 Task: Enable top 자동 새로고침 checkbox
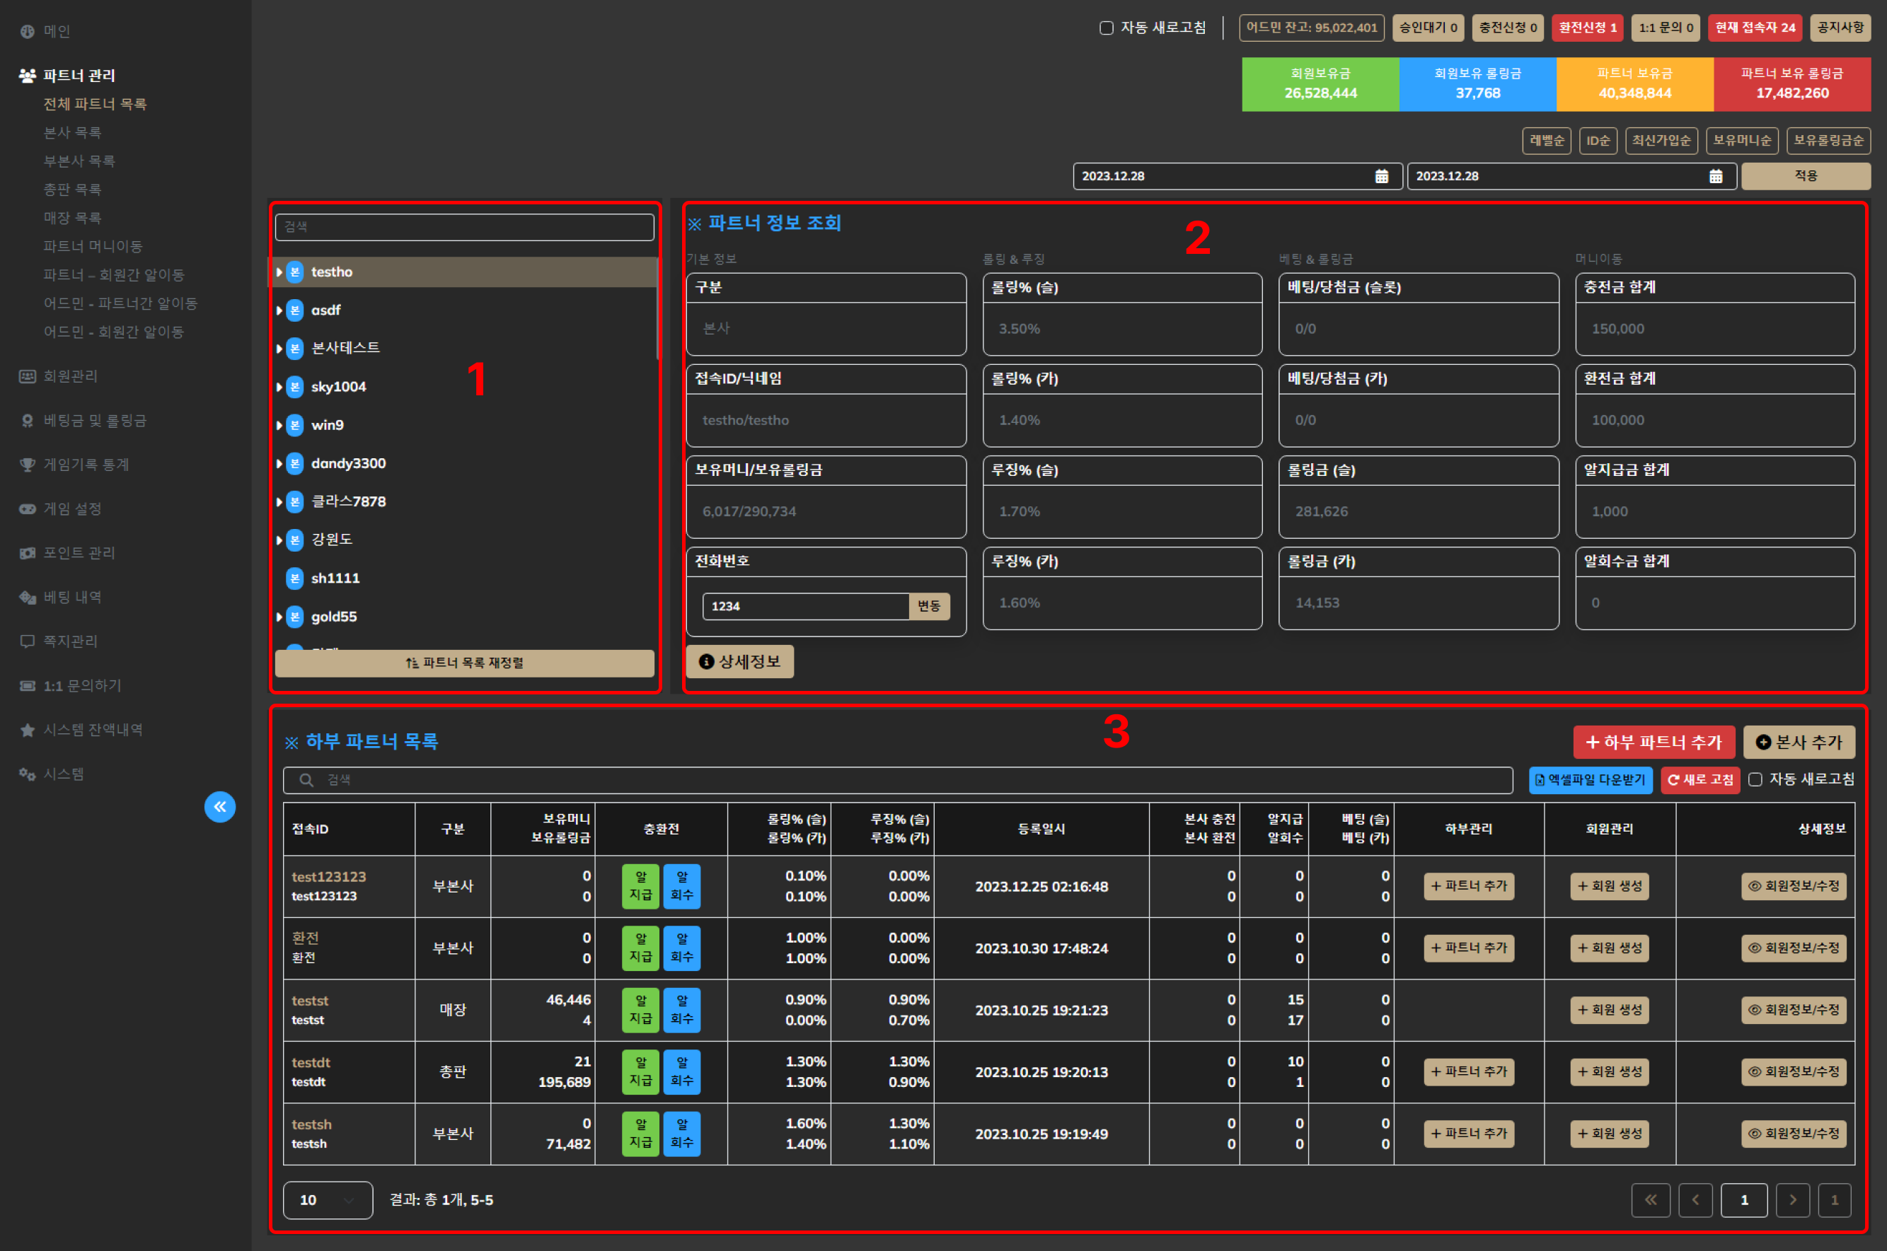coord(1107,28)
